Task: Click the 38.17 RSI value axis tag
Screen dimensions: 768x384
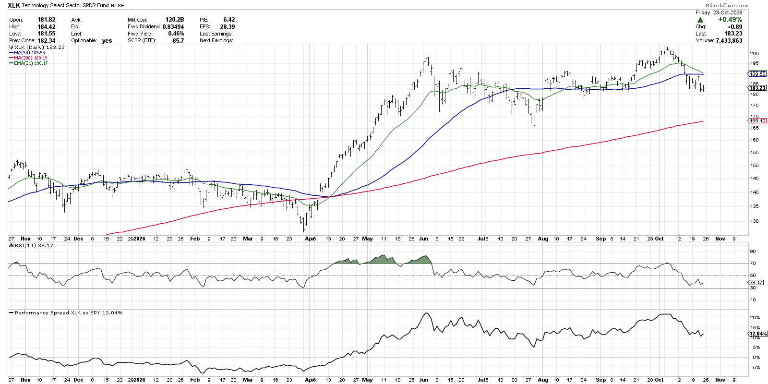Action: [x=756, y=283]
